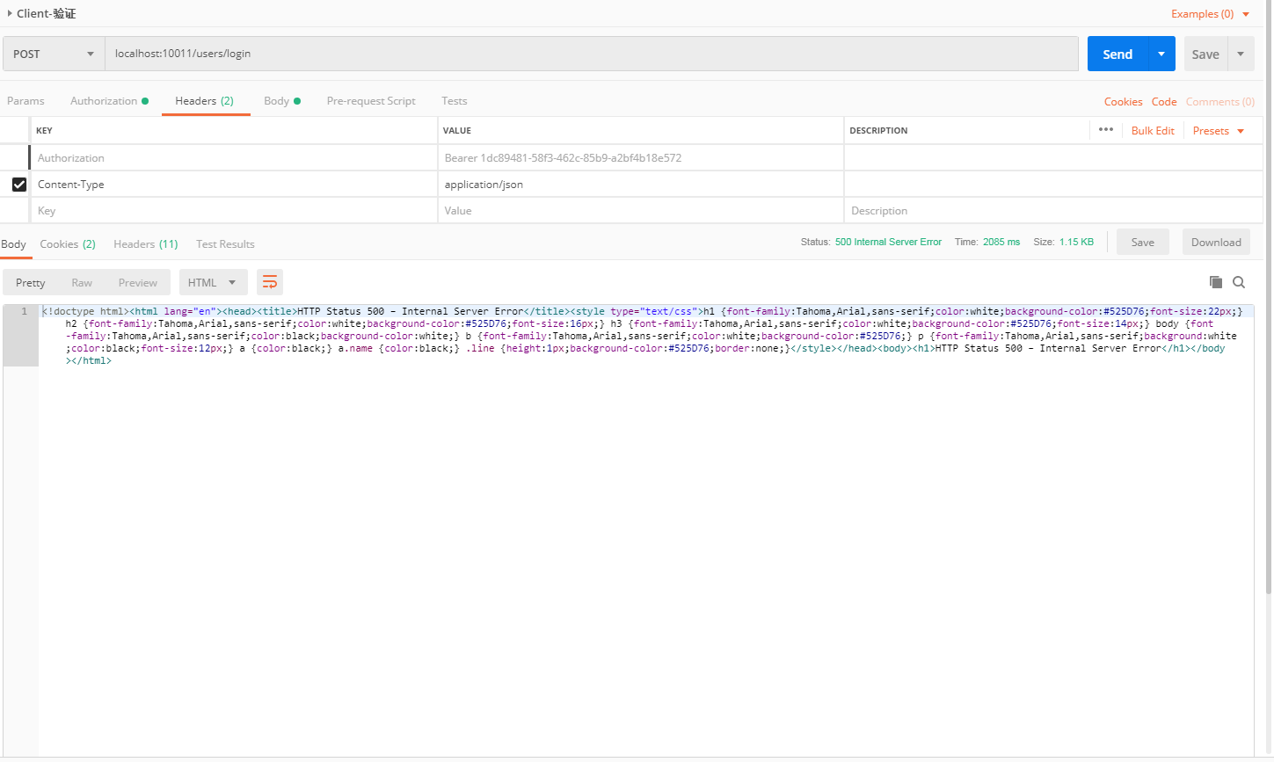Screen dimensions: 1274x762
Task: Open the dropdown arrow beside Send
Action: coord(1161,54)
